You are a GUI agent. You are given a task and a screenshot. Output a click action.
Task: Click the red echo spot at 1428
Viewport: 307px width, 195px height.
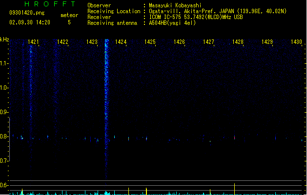pos(234,137)
